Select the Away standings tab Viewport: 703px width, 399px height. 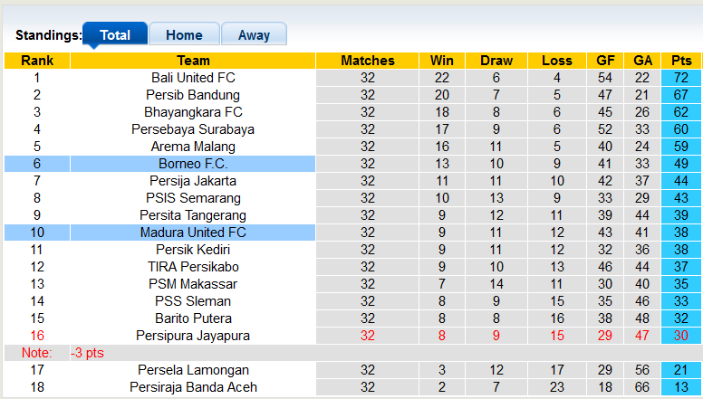click(x=254, y=35)
